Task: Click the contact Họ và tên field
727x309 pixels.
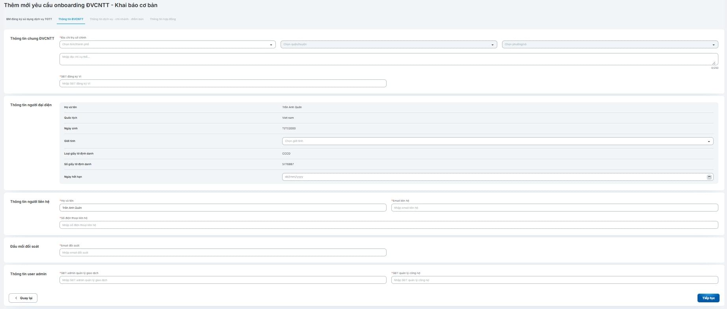Action: (x=223, y=208)
